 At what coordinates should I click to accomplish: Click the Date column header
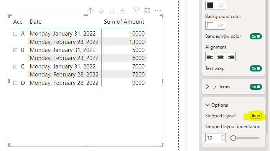coord(36,22)
